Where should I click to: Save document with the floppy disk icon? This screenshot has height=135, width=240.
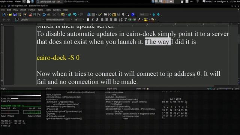point(15,15)
